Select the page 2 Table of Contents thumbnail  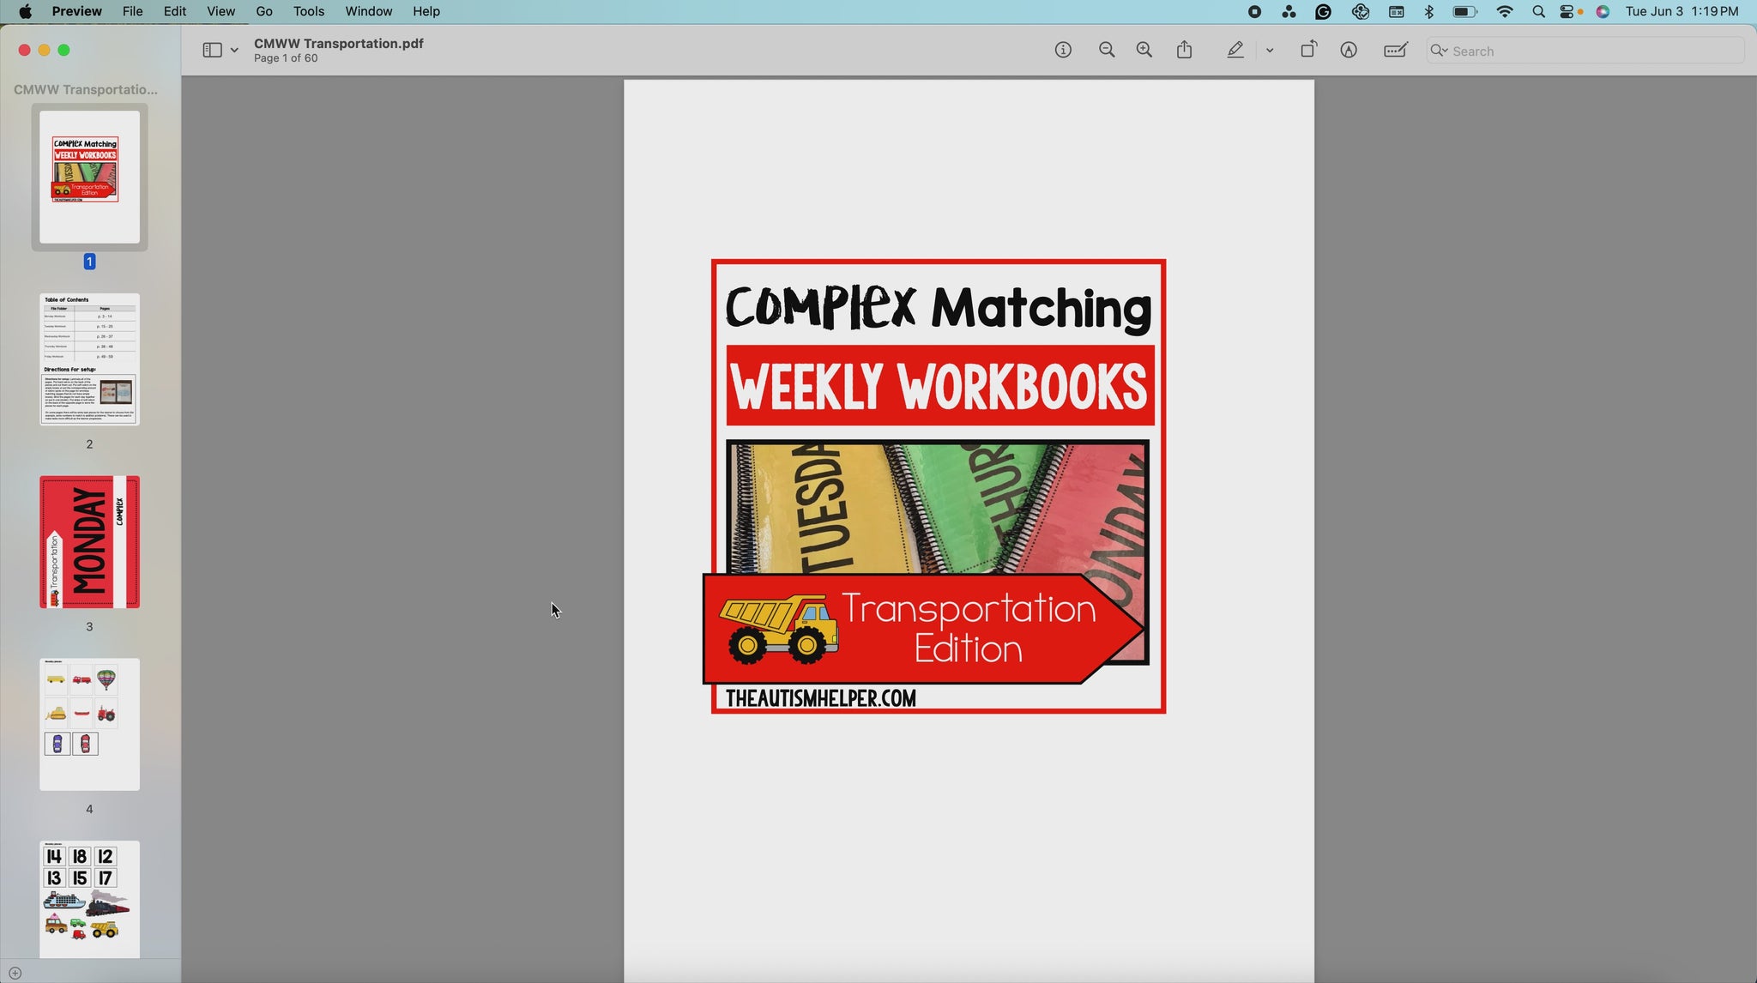(x=89, y=359)
